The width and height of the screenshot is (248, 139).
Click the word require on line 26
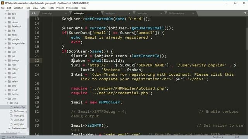(x=79, y=88)
